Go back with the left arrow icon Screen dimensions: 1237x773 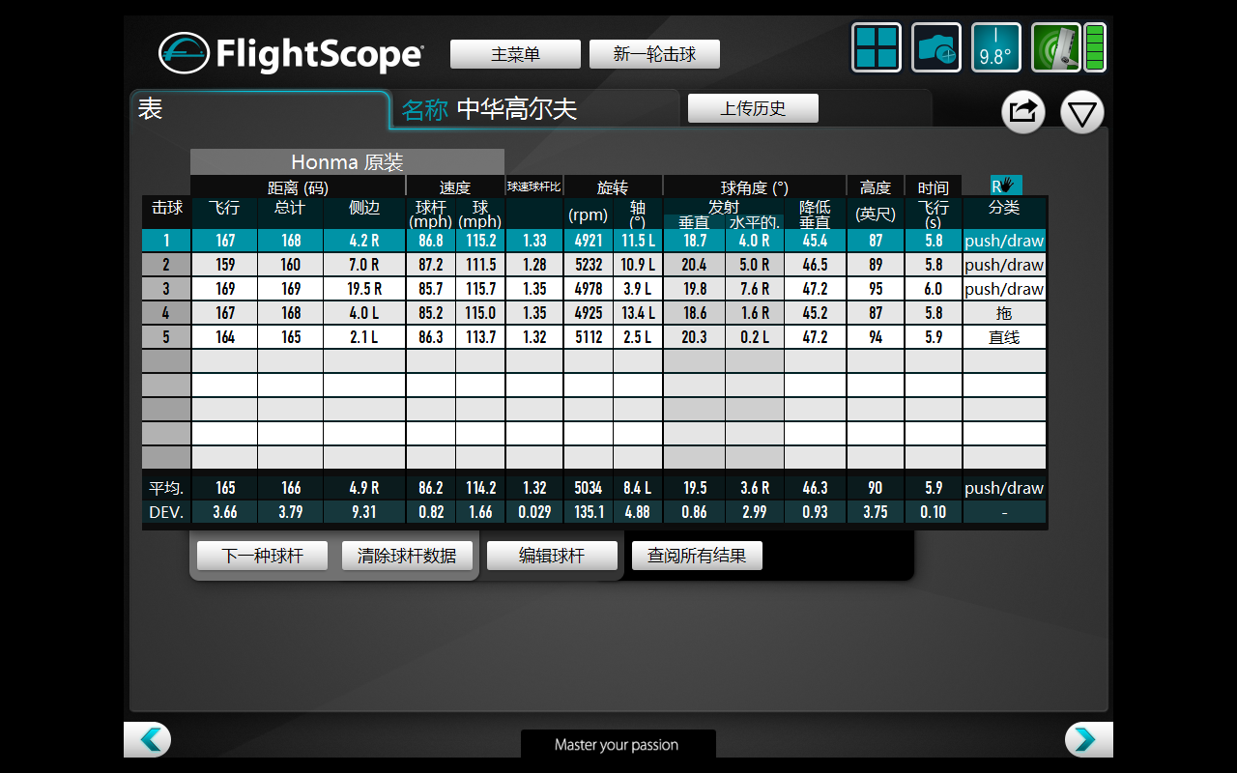click(x=148, y=739)
